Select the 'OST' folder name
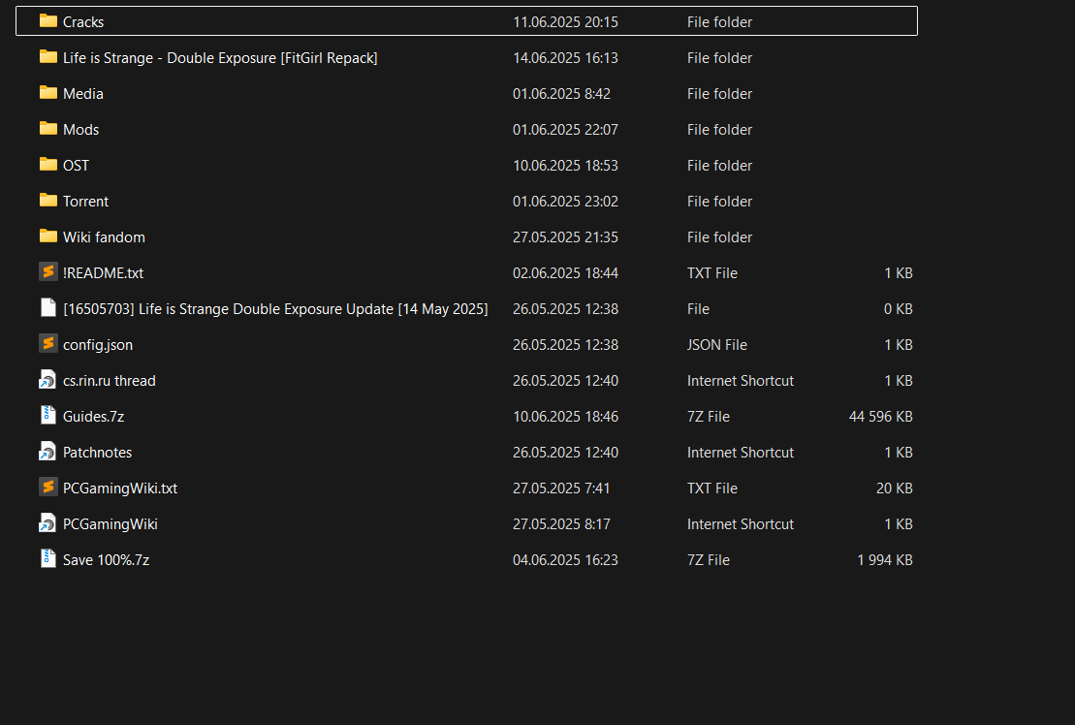 tap(77, 166)
